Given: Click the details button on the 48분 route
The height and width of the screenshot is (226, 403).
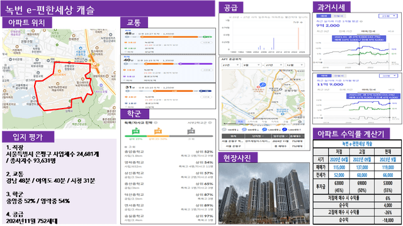Looking at the screenshot, I should [x=206, y=43].
